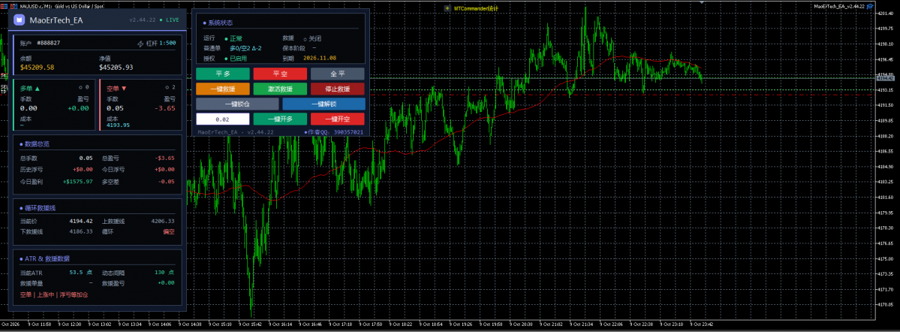Screen dimensions: 900x332
Task: Click the MaoErTech_EA cat logo icon
Action: (x=19, y=20)
